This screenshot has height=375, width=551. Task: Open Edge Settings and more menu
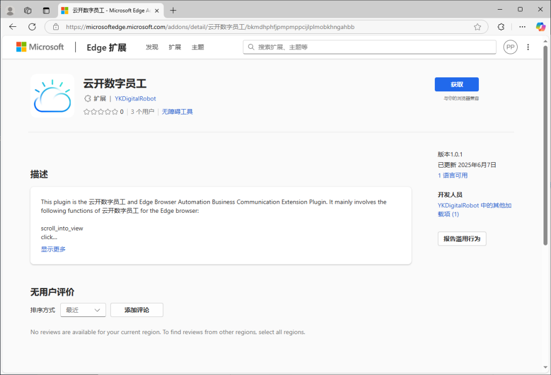point(522,27)
